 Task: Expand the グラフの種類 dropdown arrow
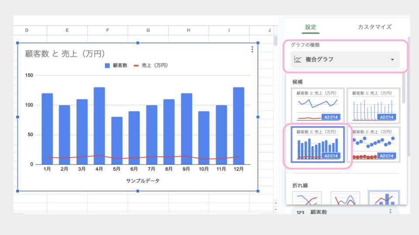click(x=392, y=60)
